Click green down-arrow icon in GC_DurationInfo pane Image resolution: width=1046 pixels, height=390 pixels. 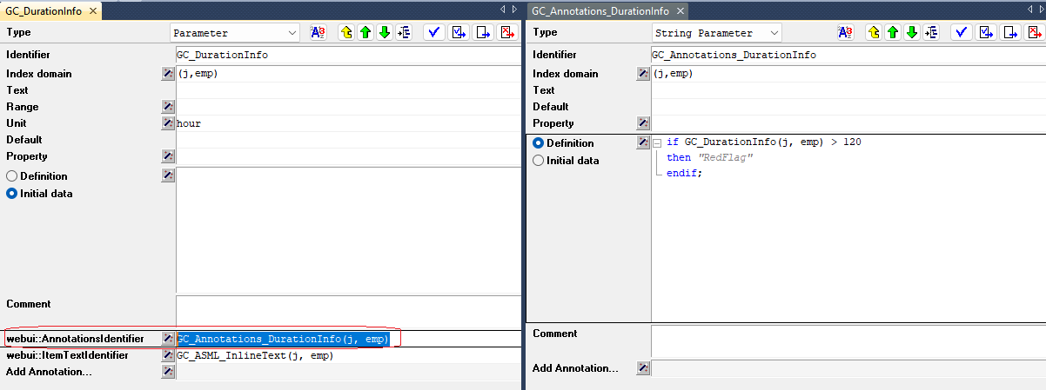pos(384,33)
